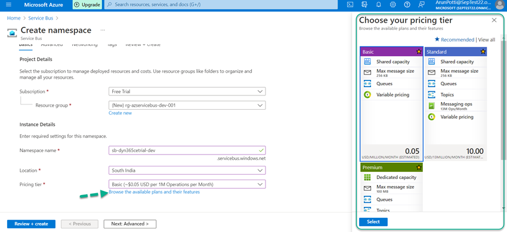Click the 10.00 USD price on Standard
The height and width of the screenshot is (232, 507).
point(475,151)
